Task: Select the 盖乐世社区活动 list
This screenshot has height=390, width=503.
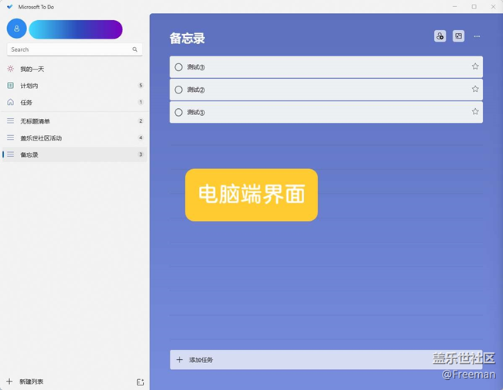Action: pos(41,138)
